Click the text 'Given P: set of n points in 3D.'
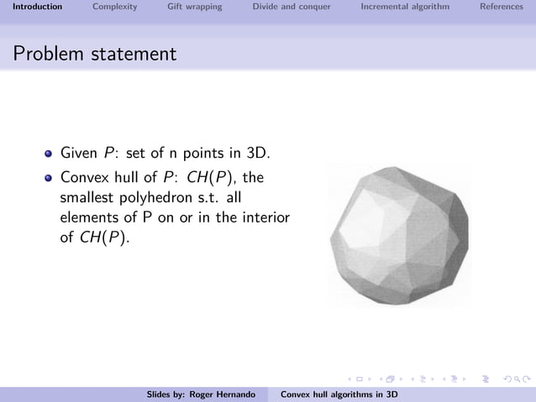Viewport: 536px width, 402px height. (x=166, y=153)
